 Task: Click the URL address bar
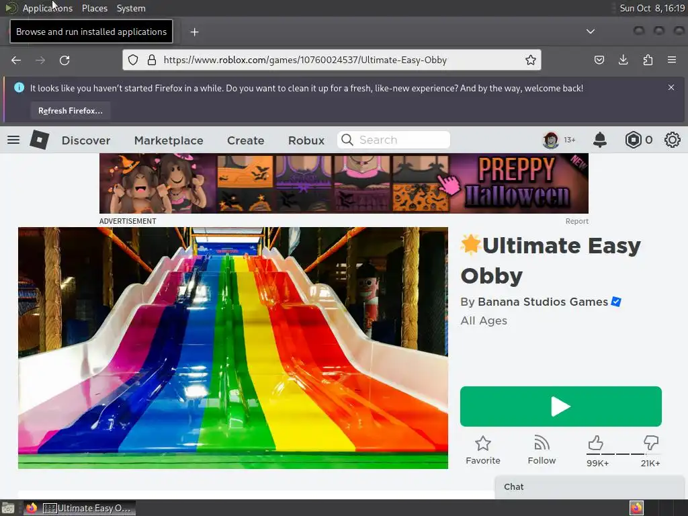pos(332,60)
